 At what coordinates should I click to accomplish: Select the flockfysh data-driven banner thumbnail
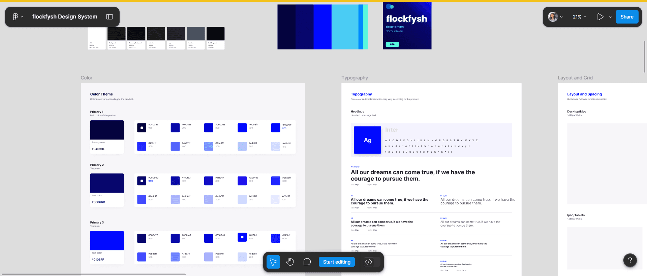(x=407, y=26)
